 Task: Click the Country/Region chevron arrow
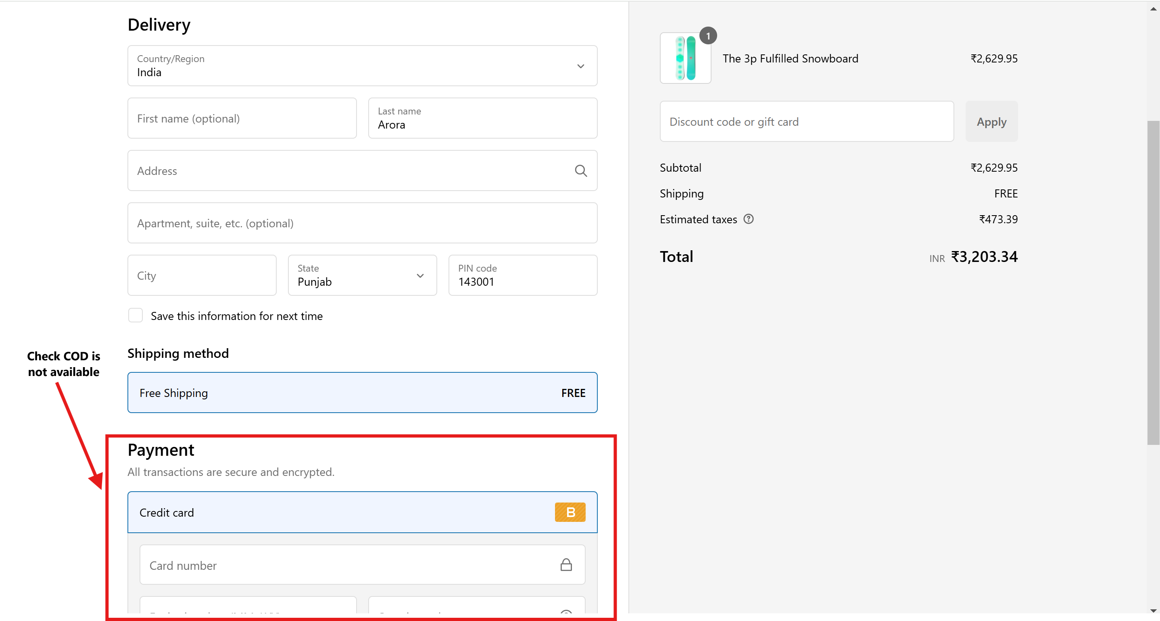pos(580,66)
